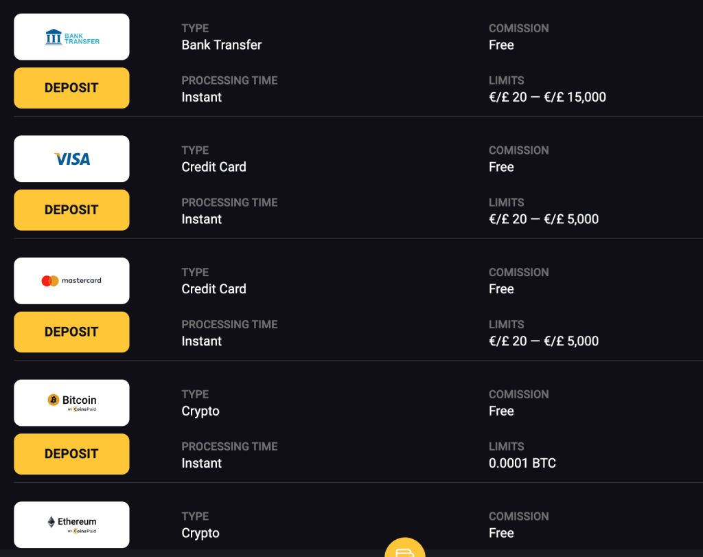703x557 pixels.
Task: Hit Deposit under the Mastercard logo
Action: (x=71, y=332)
